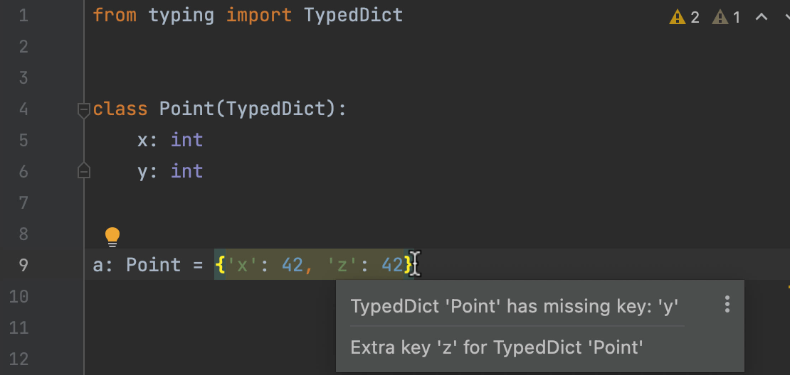Screen dimensions: 790x375
Task: Click the opening brace of dictionary
Action: tap(220, 265)
